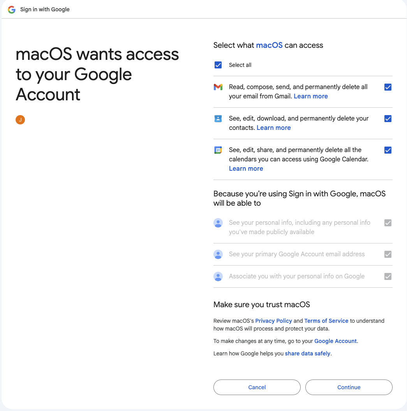Disable the Google Calendar access checkbox
Viewport: 407px width, 411px height.
(388, 150)
